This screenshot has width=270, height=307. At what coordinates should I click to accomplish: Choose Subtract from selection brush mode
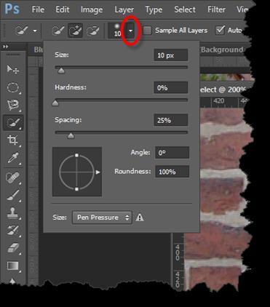(92, 31)
